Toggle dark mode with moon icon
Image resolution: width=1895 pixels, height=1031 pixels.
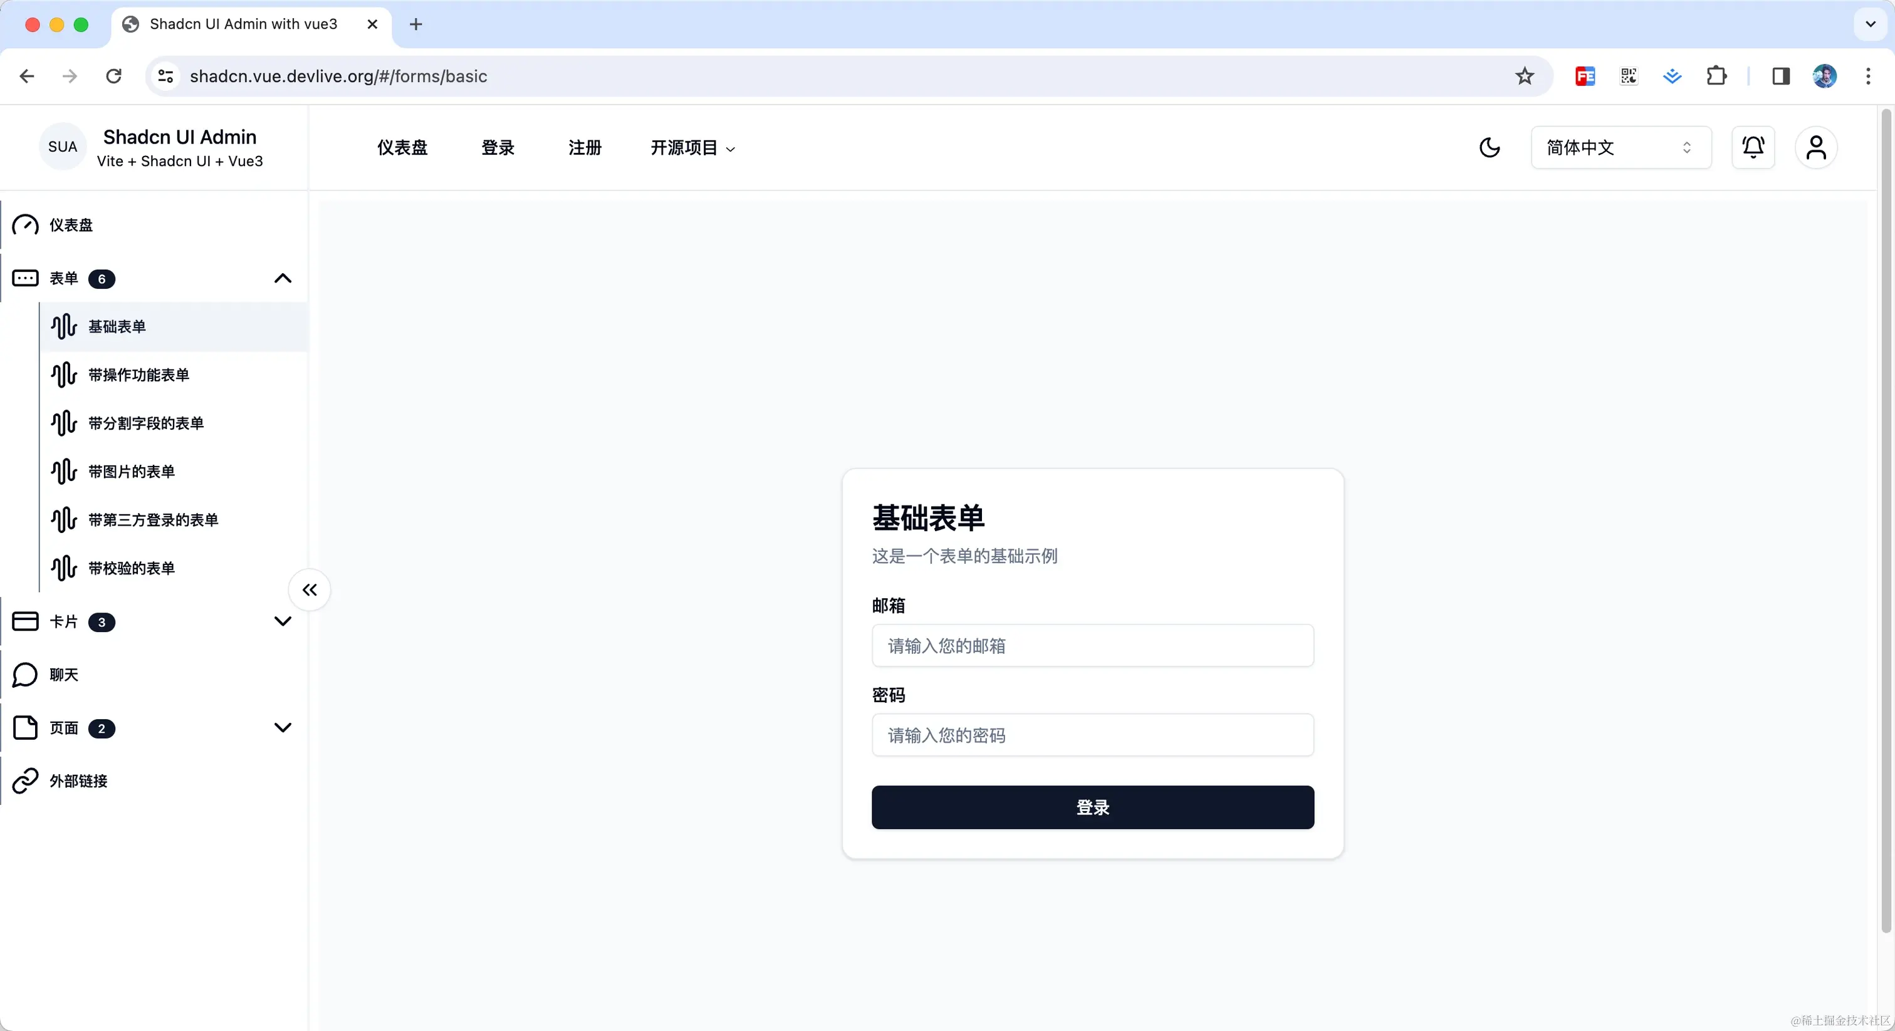tap(1489, 148)
